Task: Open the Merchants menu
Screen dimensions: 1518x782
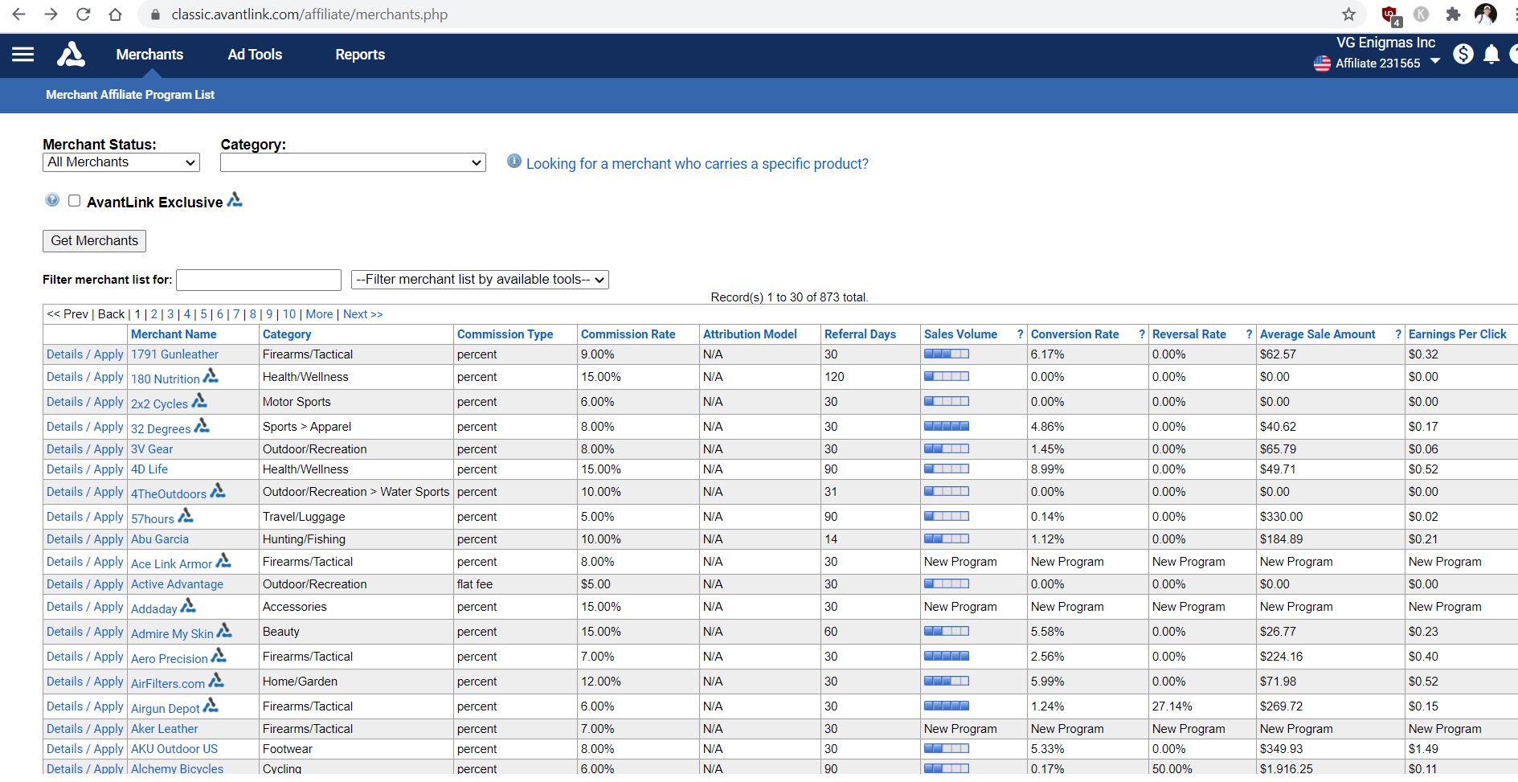Action: pyautogui.click(x=149, y=55)
